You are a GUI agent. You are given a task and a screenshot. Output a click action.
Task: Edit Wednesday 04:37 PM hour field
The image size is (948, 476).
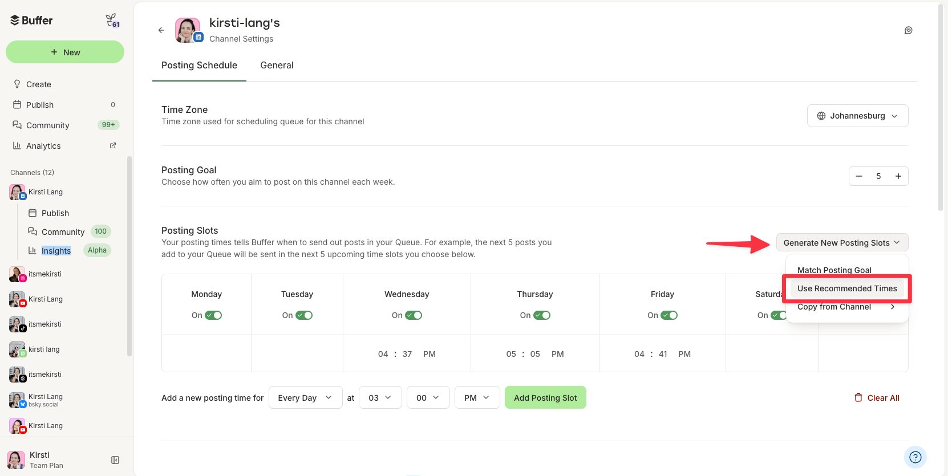click(383, 354)
